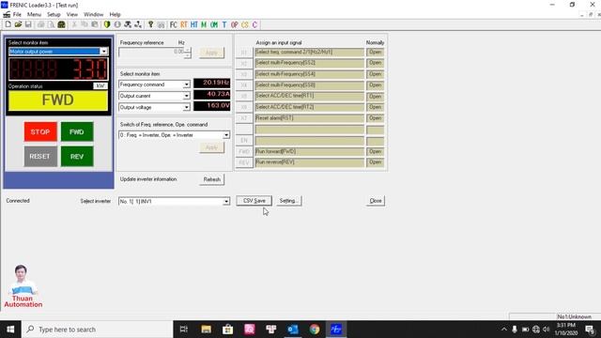Click the Windows Start button

click(x=10, y=330)
